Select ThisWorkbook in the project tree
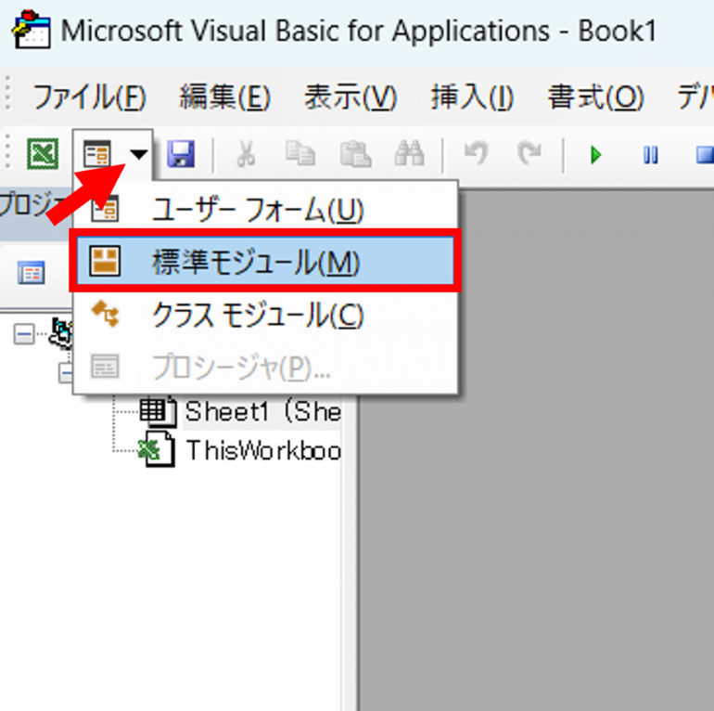The image size is (714, 711). point(263,451)
